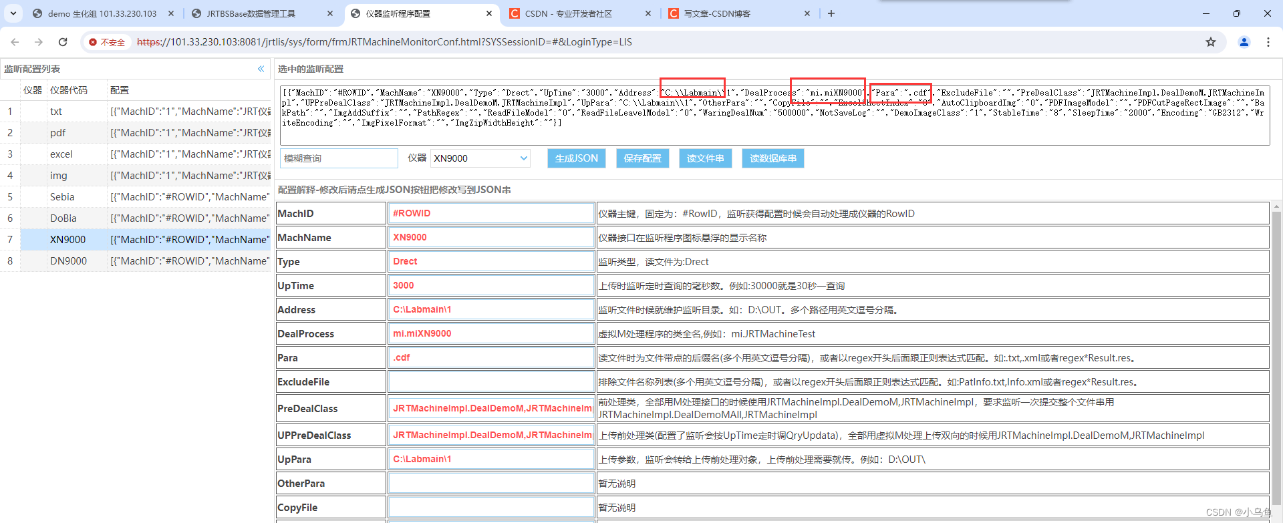
Task: Close the JRTBSBase数据管理工具 tab
Action: 330,13
